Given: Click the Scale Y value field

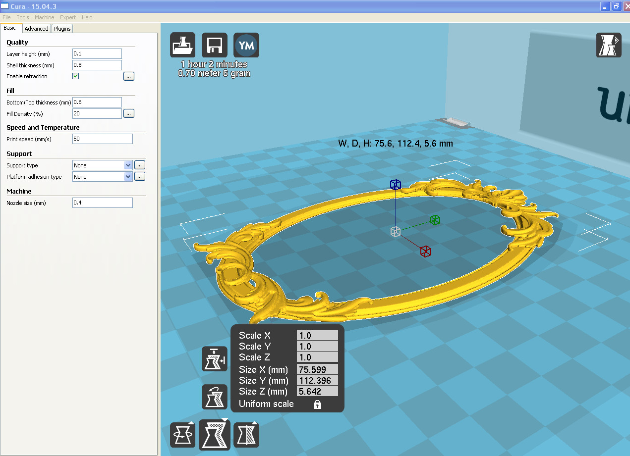Looking at the screenshot, I should pyautogui.click(x=317, y=346).
